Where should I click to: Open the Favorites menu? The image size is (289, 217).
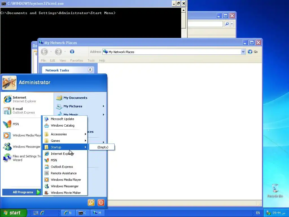76,60
